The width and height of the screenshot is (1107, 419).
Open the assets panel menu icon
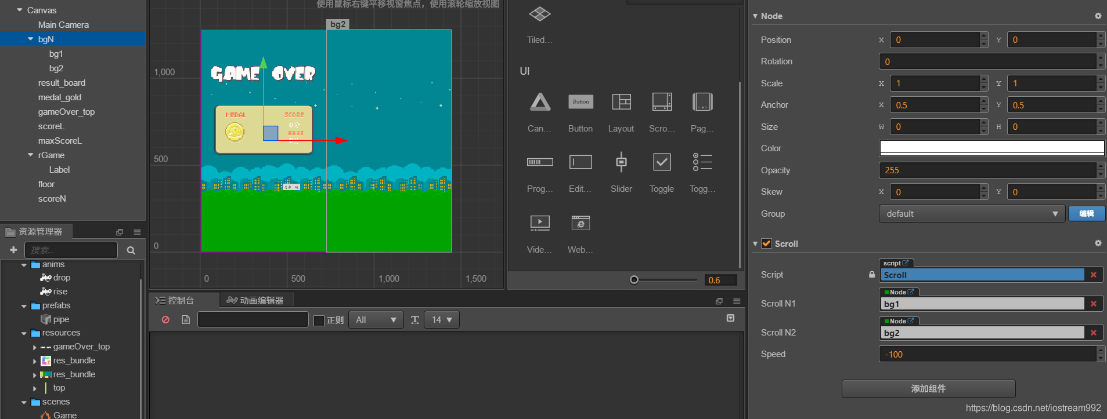[137, 232]
